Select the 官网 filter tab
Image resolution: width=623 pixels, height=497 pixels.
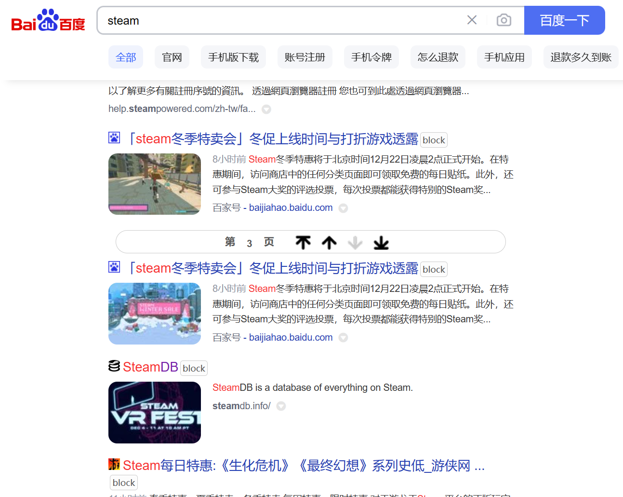172,57
